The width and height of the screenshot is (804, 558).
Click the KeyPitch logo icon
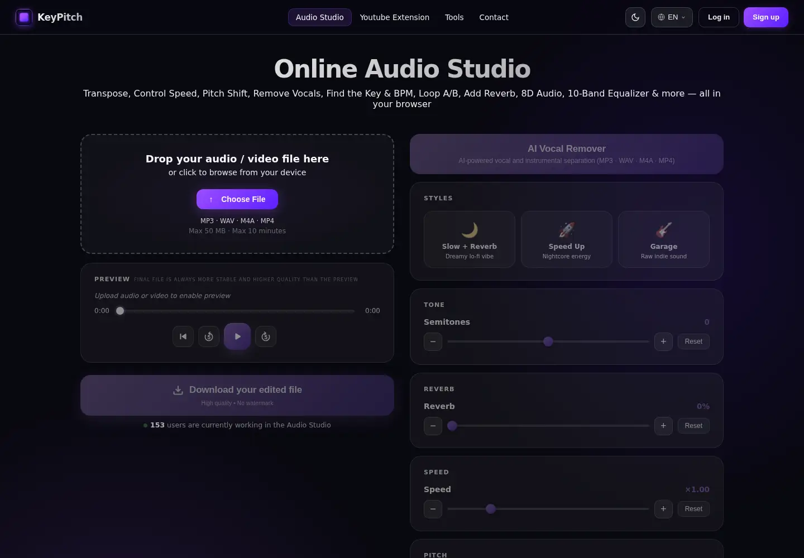click(x=24, y=17)
